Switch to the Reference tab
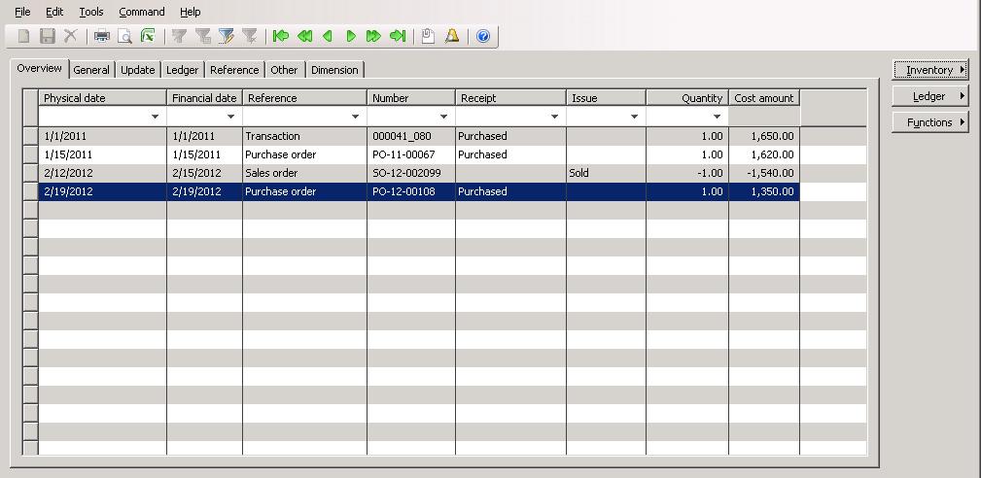This screenshot has height=478, width=981. 234,70
